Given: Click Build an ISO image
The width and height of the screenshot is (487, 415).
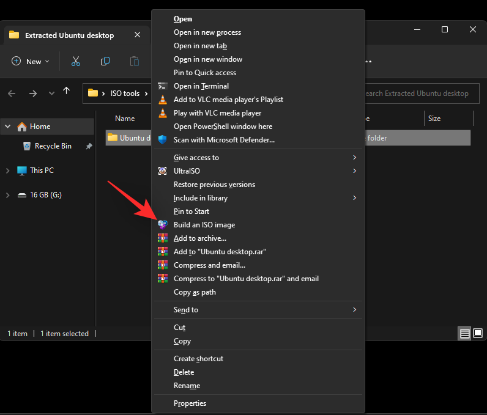Looking at the screenshot, I should pyautogui.click(x=258, y=225).
